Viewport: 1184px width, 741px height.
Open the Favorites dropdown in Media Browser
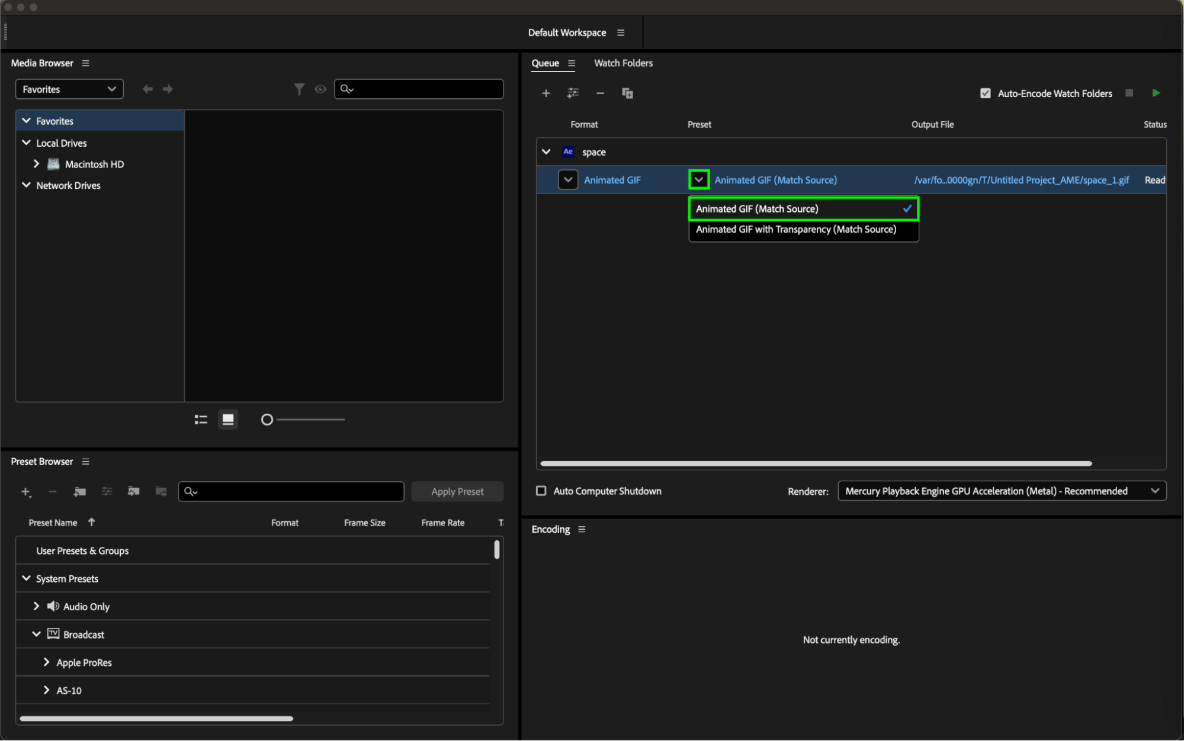click(69, 89)
